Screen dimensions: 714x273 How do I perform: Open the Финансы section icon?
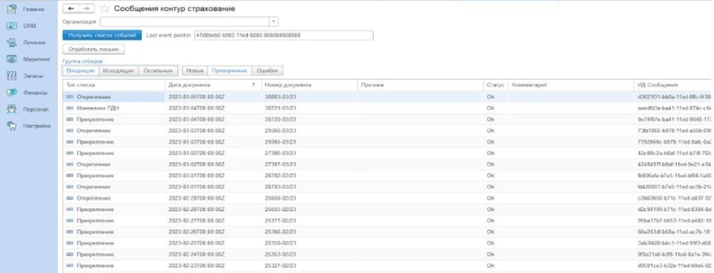12,92
